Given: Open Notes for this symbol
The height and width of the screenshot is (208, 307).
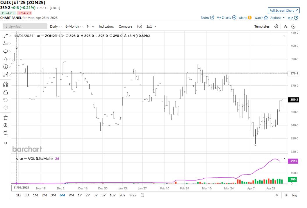Looking at the screenshot, I should tap(207, 17).
